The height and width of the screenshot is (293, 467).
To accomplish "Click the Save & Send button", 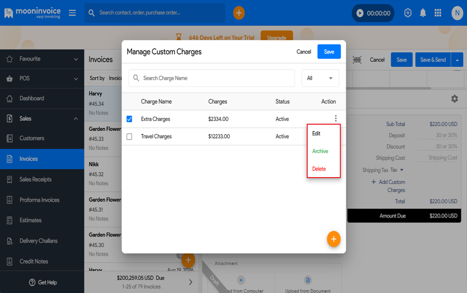I will [433, 60].
